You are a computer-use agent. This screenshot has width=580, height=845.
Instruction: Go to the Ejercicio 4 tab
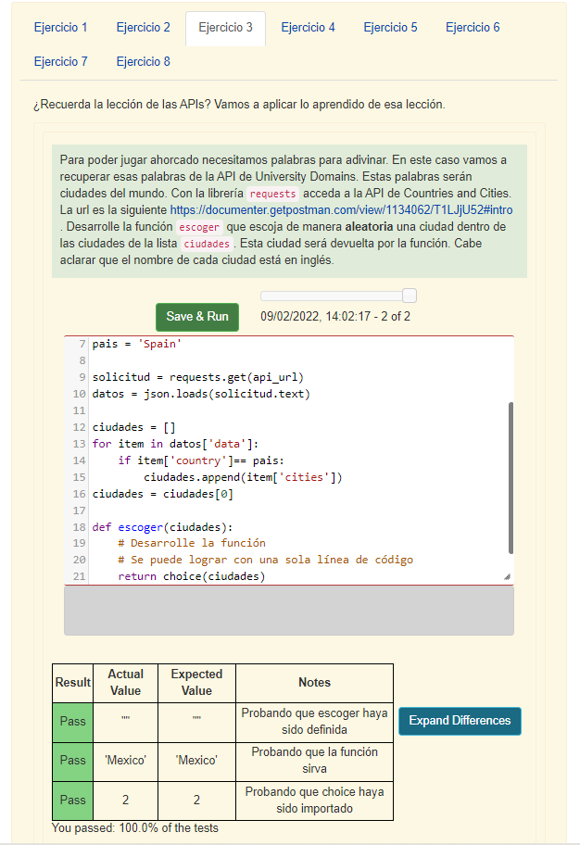pos(308,28)
